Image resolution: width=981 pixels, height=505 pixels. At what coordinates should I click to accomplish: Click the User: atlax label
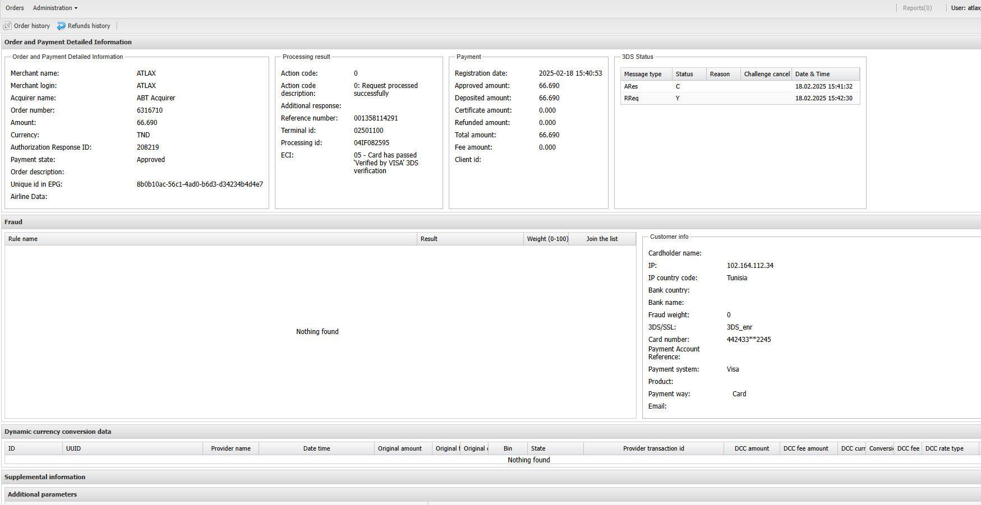coord(965,8)
